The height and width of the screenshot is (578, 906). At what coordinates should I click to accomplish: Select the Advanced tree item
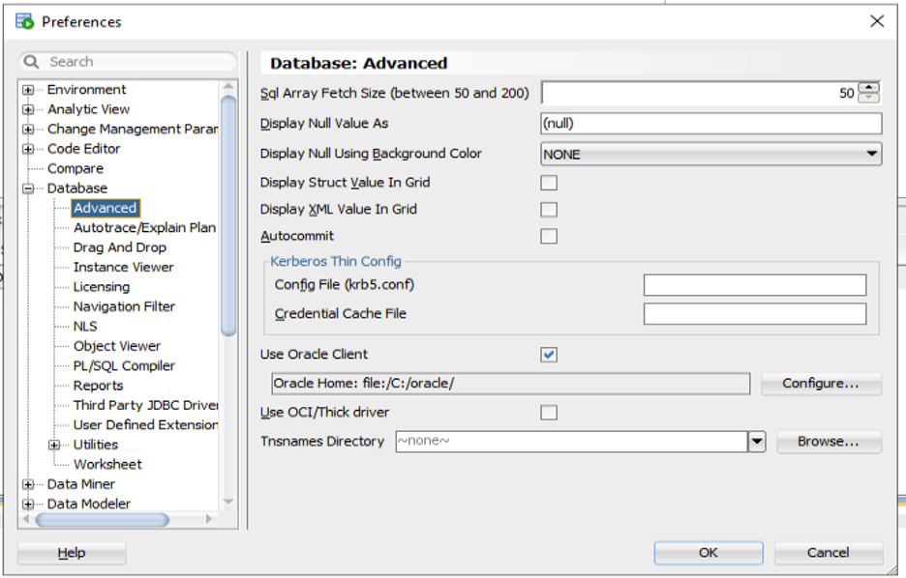tap(106, 208)
